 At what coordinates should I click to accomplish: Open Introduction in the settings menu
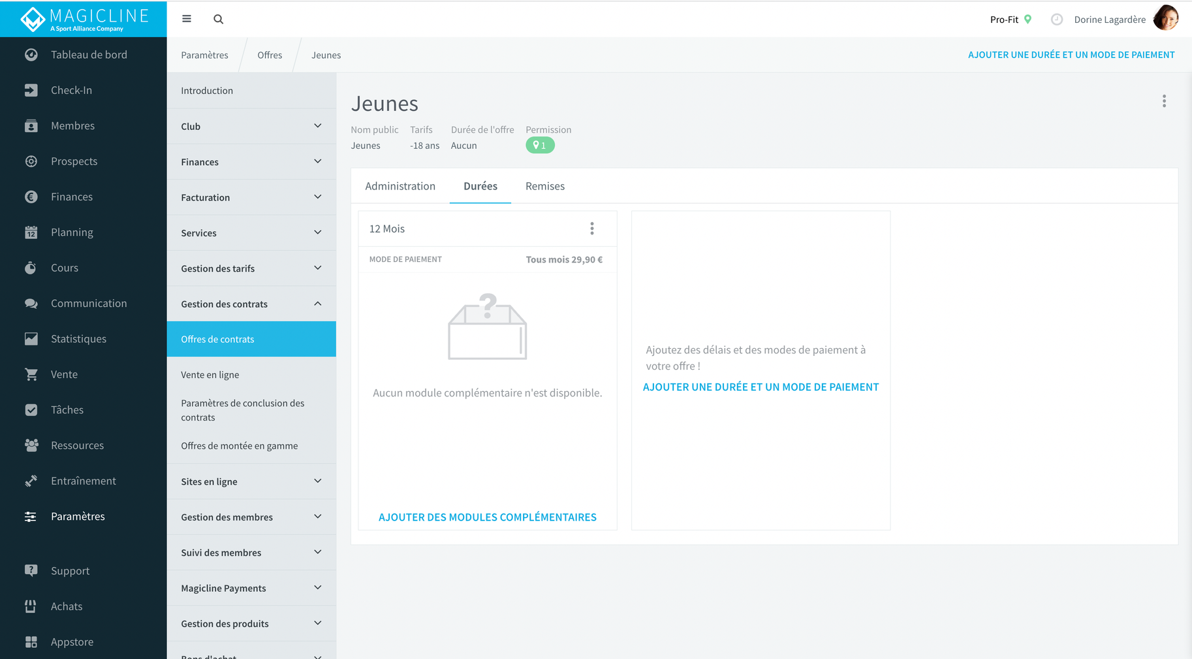pos(251,91)
